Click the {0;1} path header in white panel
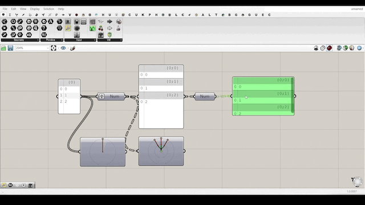 (161, 81)
